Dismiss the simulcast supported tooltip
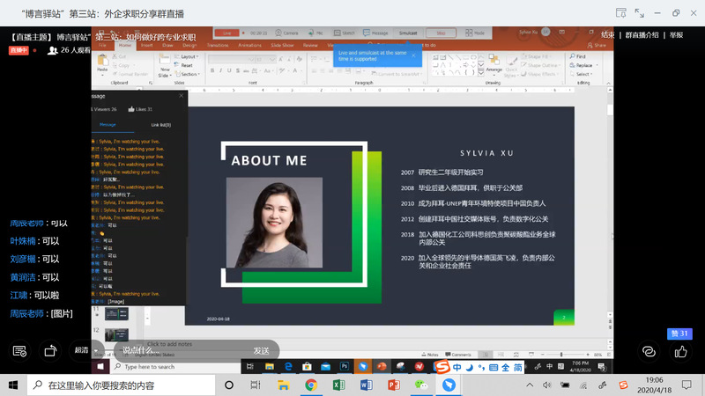The width and height of the screenshot is (705, 396). tap(413, 55)
